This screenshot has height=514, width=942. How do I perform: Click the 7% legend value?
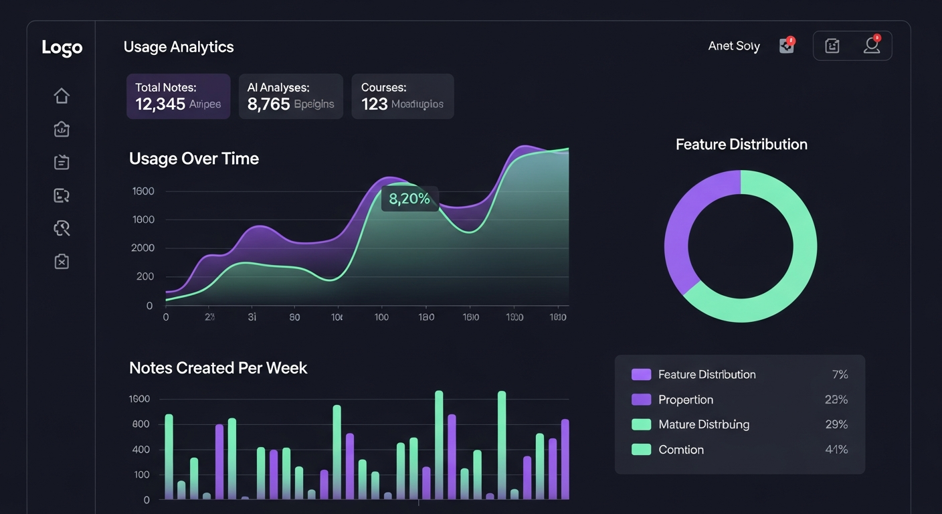click(x=840, y=375)
